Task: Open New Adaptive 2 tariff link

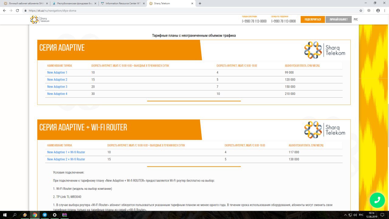Action: click(x=57, y=80)
